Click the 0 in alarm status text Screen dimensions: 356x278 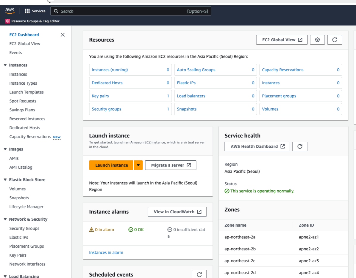pyautogui.click(x=104, y=230)
